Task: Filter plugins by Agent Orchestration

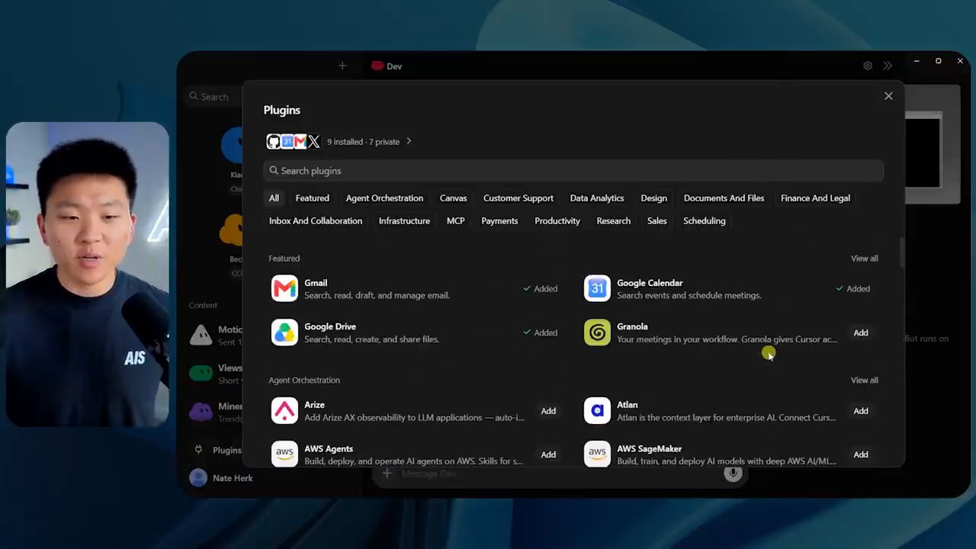Action: (384, 198)
